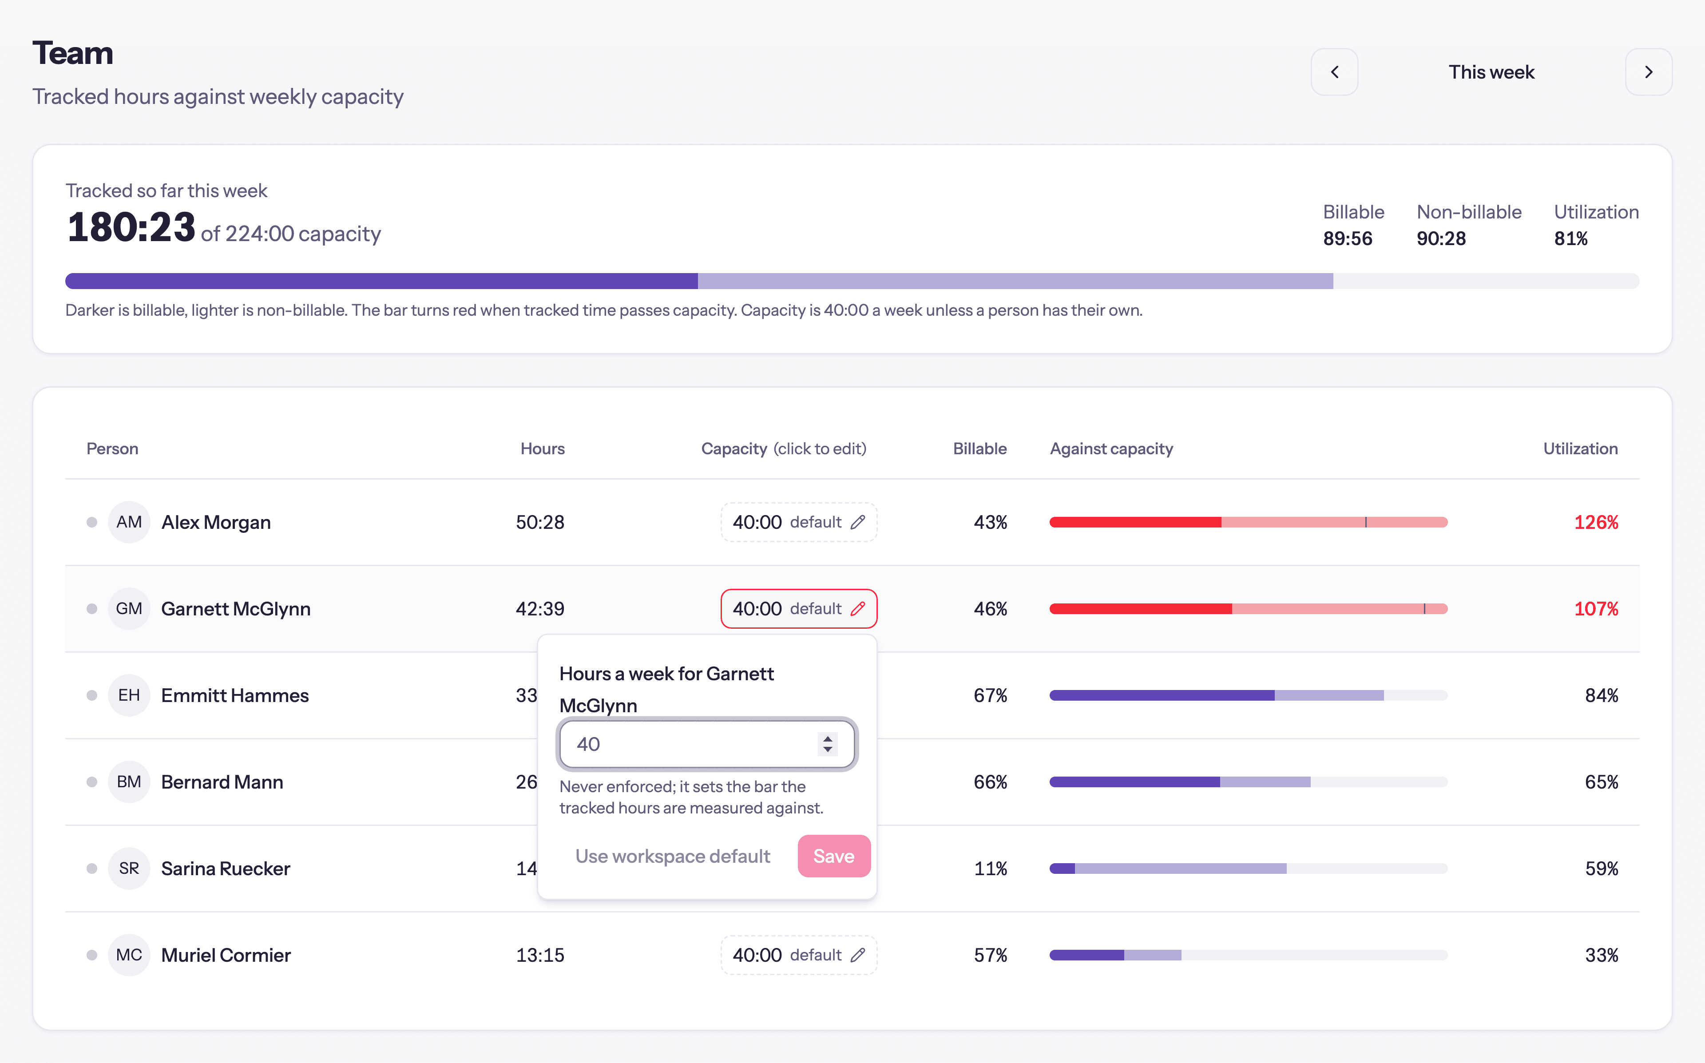1705x1063 pixels.
Task: Click Sarina Ruecker's 11% billable value
Action: 990,869
